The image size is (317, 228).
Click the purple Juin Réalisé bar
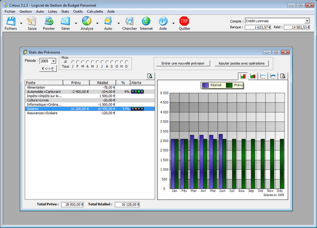click(220, 161)
